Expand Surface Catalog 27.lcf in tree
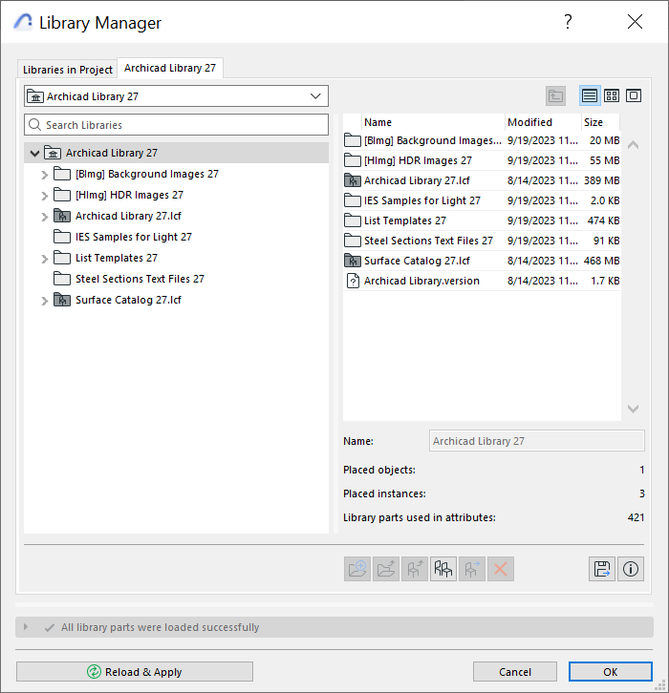This screenshot has width=669, height=693. [44, 301]
